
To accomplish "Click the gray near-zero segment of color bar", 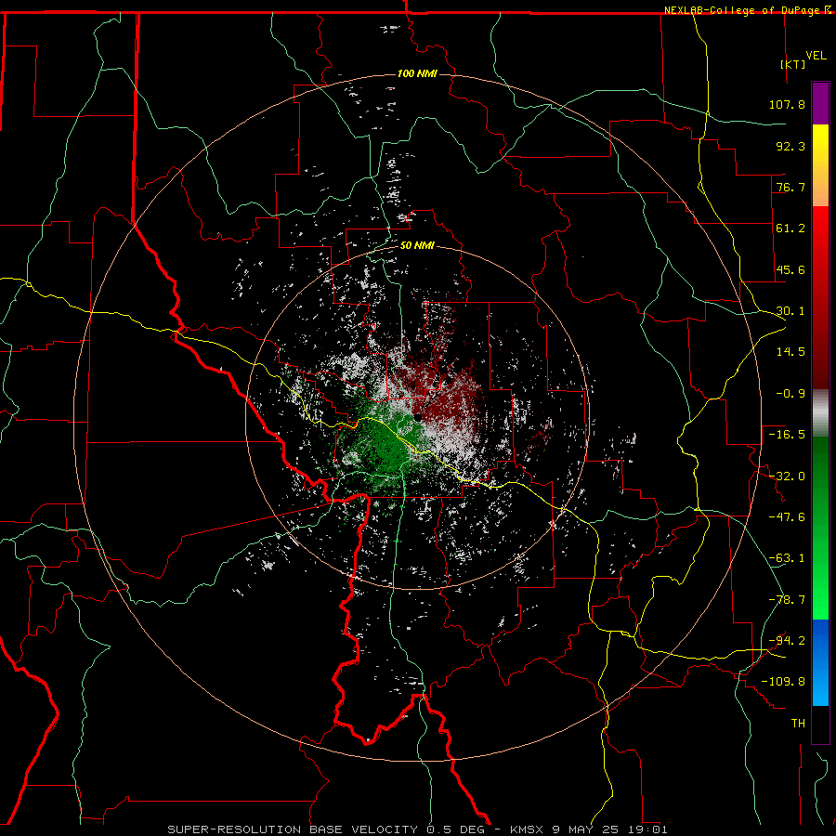I will point(820,413).
